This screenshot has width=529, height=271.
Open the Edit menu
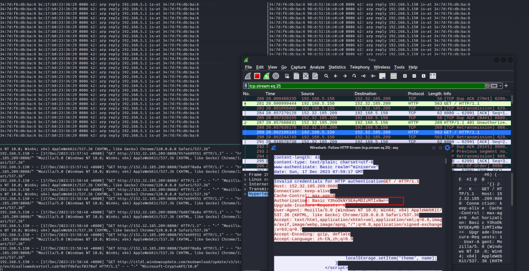(260, 67)
